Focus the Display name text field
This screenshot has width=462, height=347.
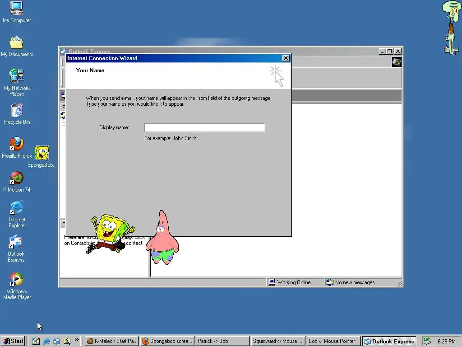pyautogui.click(x=204, y=128)
